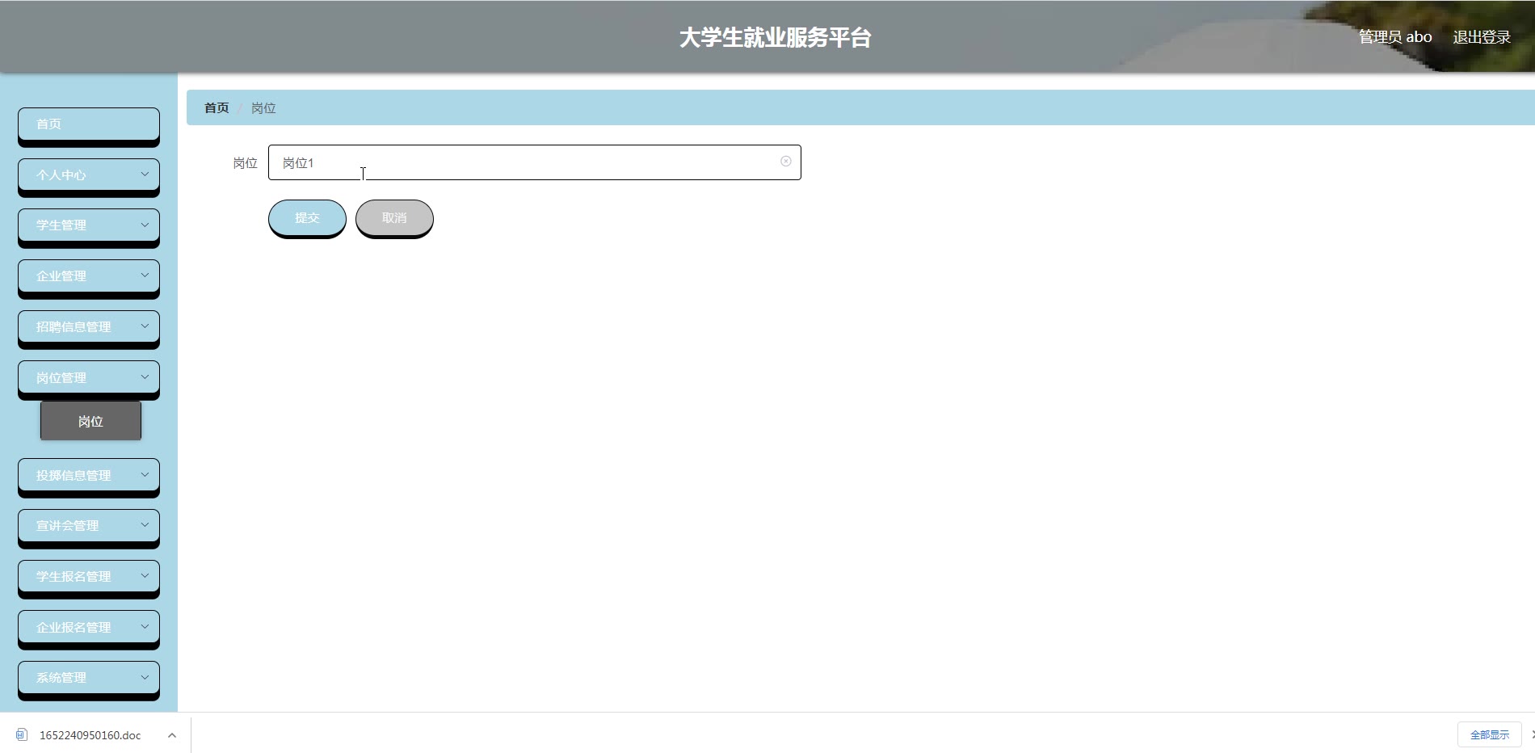Expand the 投递信息管理 chevron

point(145,474)
